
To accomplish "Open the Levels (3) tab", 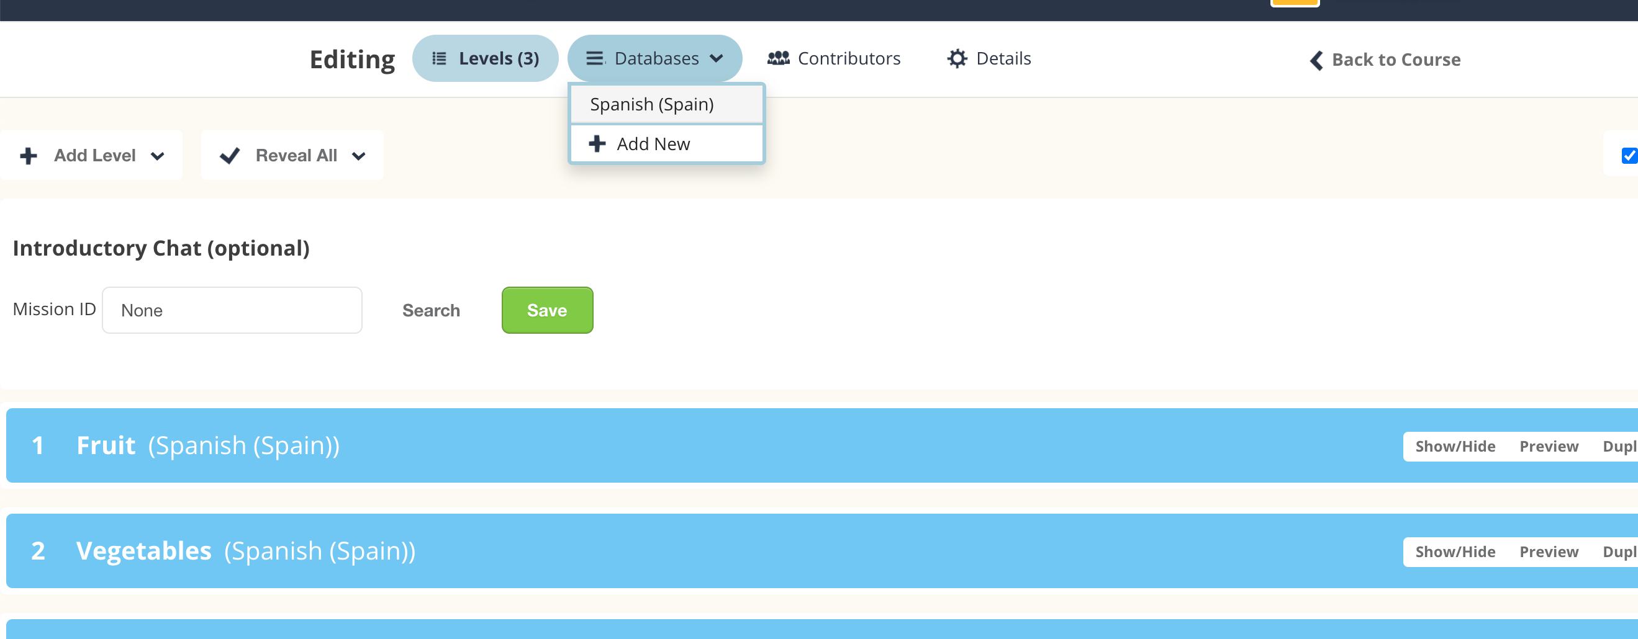I will [x=485, y=58].
